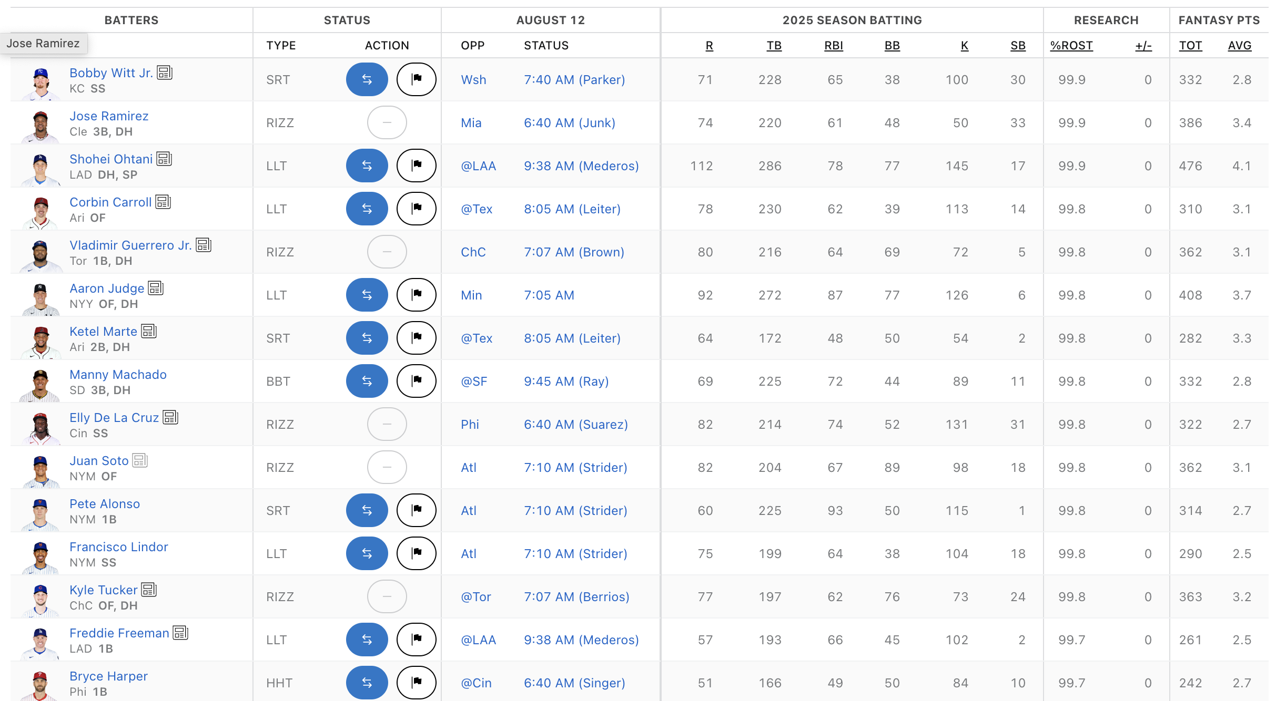Image resolution: width=1276 pixels, height=701 pixels.
Task: Sort the table by TOT fantasy points
Action: [1191, 46]
